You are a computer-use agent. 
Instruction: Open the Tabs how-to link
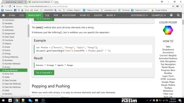coord(168,47)
